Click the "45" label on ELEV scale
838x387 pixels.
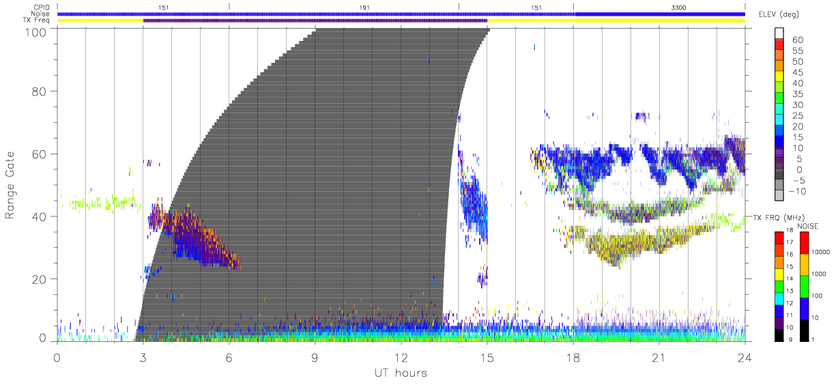click(798, 72)
